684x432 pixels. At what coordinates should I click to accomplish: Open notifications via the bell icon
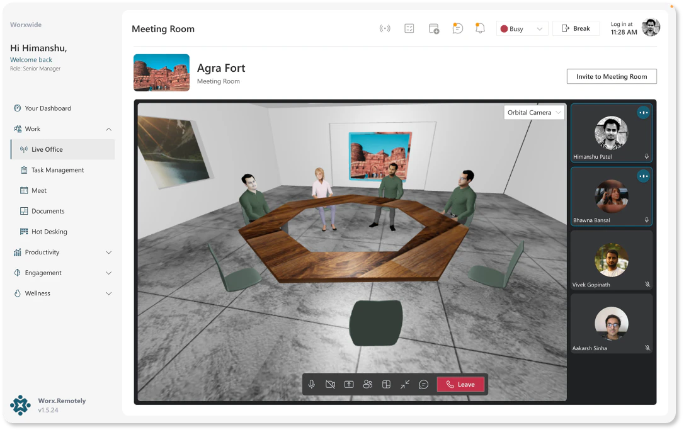click(480, 28)
